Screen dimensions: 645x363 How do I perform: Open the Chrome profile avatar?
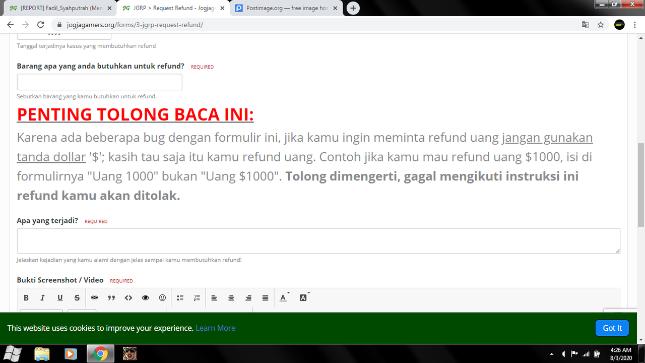[620, 25]
